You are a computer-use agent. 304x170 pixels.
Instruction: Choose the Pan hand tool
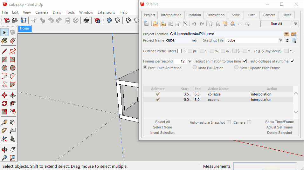click(x=13, y=149)
